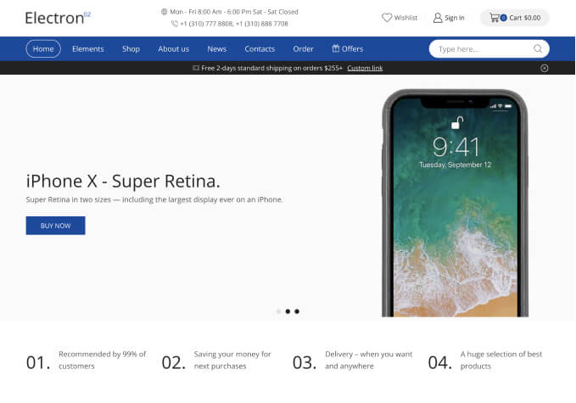Select the first slider dot

pyautogui.click(x=278, y=311)
